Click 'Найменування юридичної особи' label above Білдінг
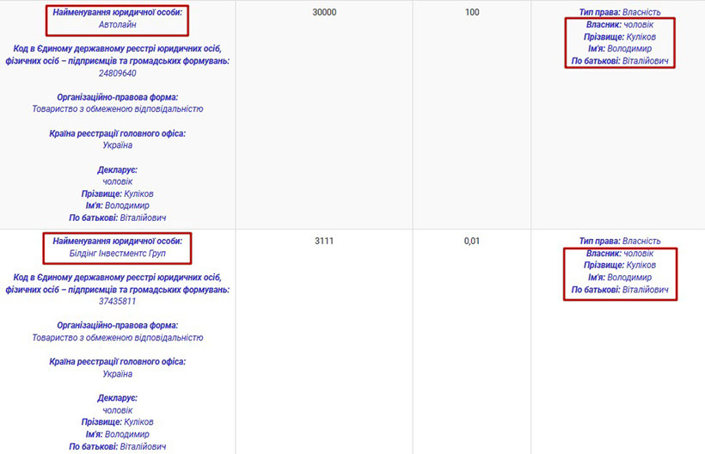This screenshot has width=705, height=454. [x=117, y=242]
